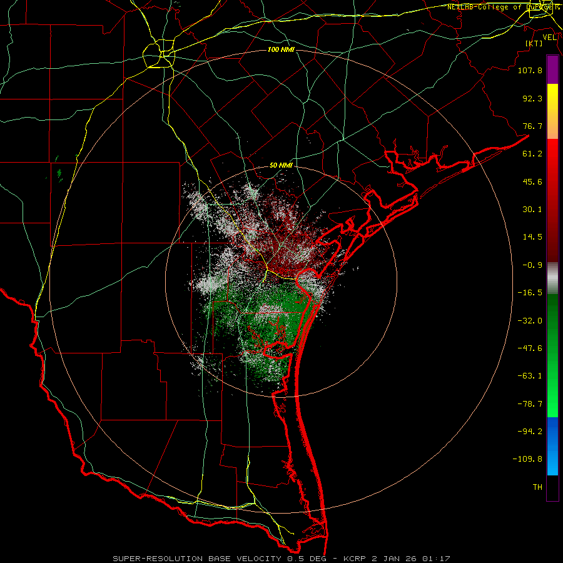The height and width of the screenshot is (563, 563).
Task: Pick the light cyan segment of the color bar
Action: click(552, 467)
